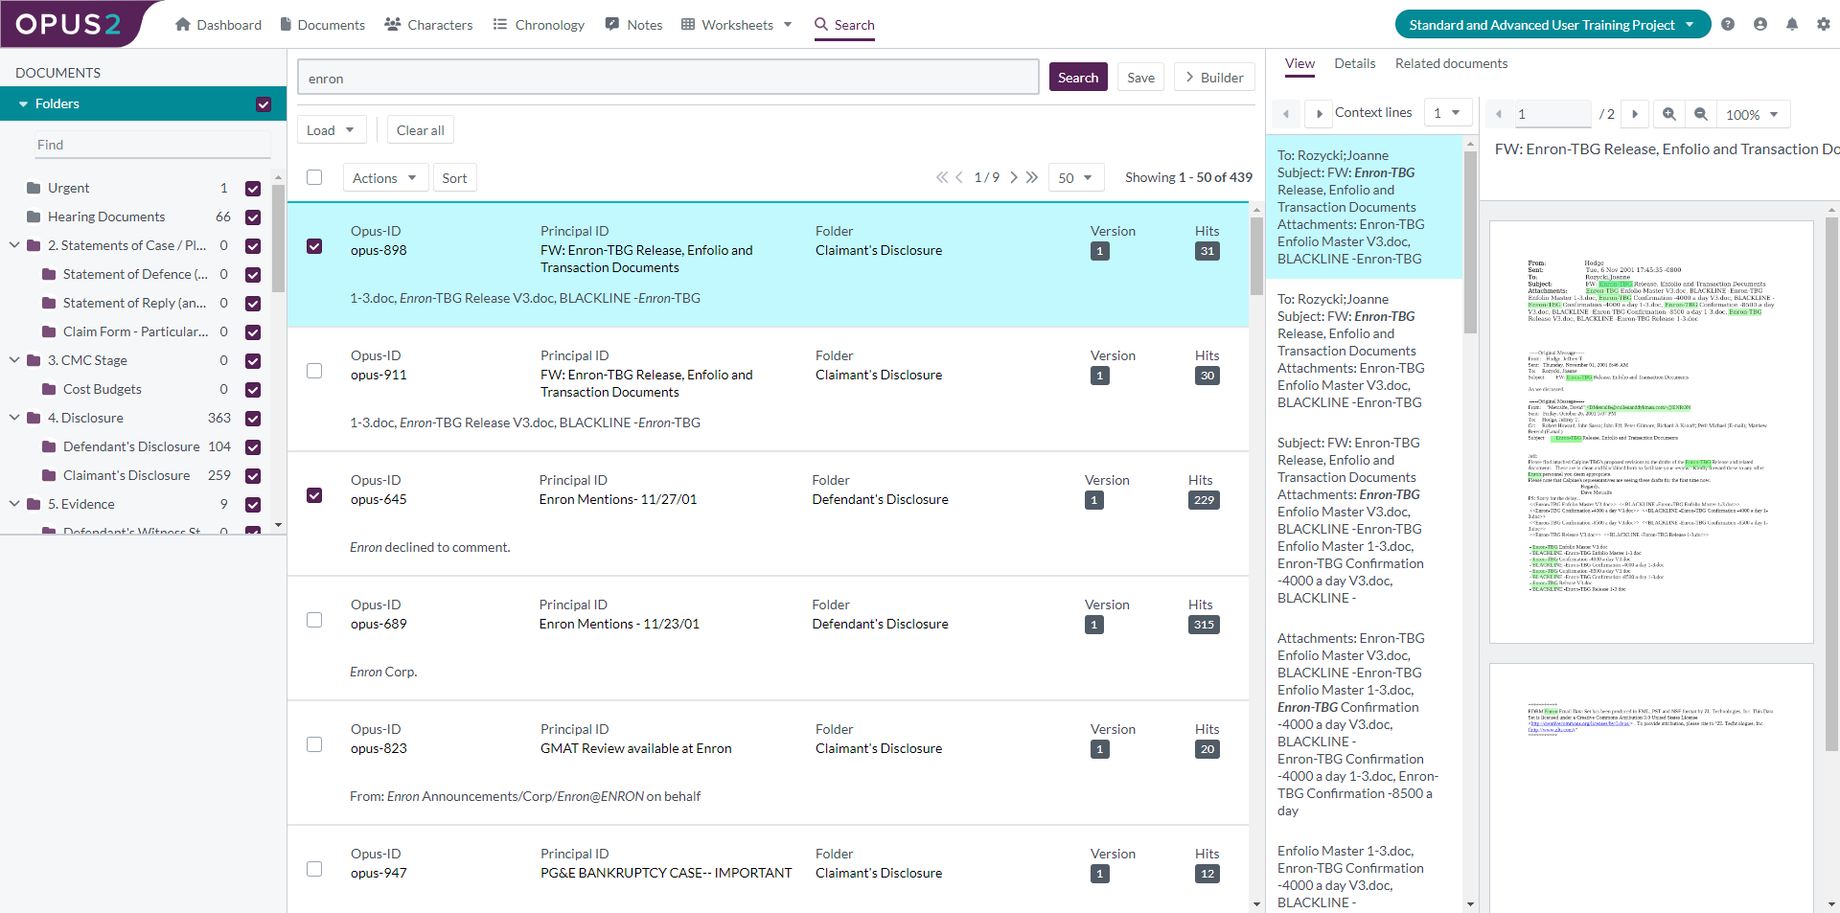Open the settings gear icon

coord(1824,24)
